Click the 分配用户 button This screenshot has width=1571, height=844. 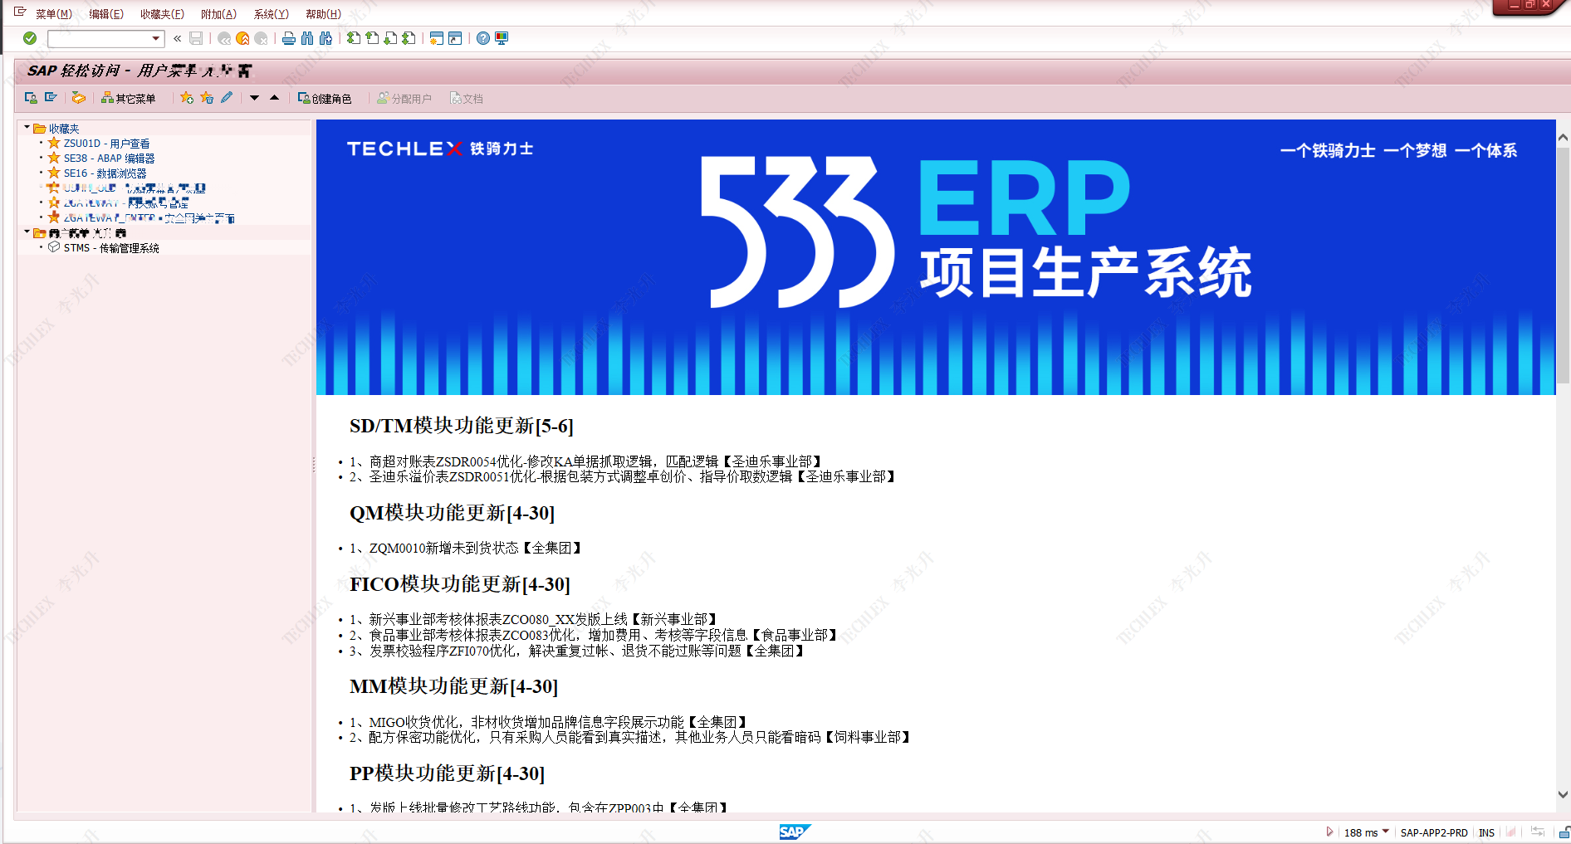(404, 98)
